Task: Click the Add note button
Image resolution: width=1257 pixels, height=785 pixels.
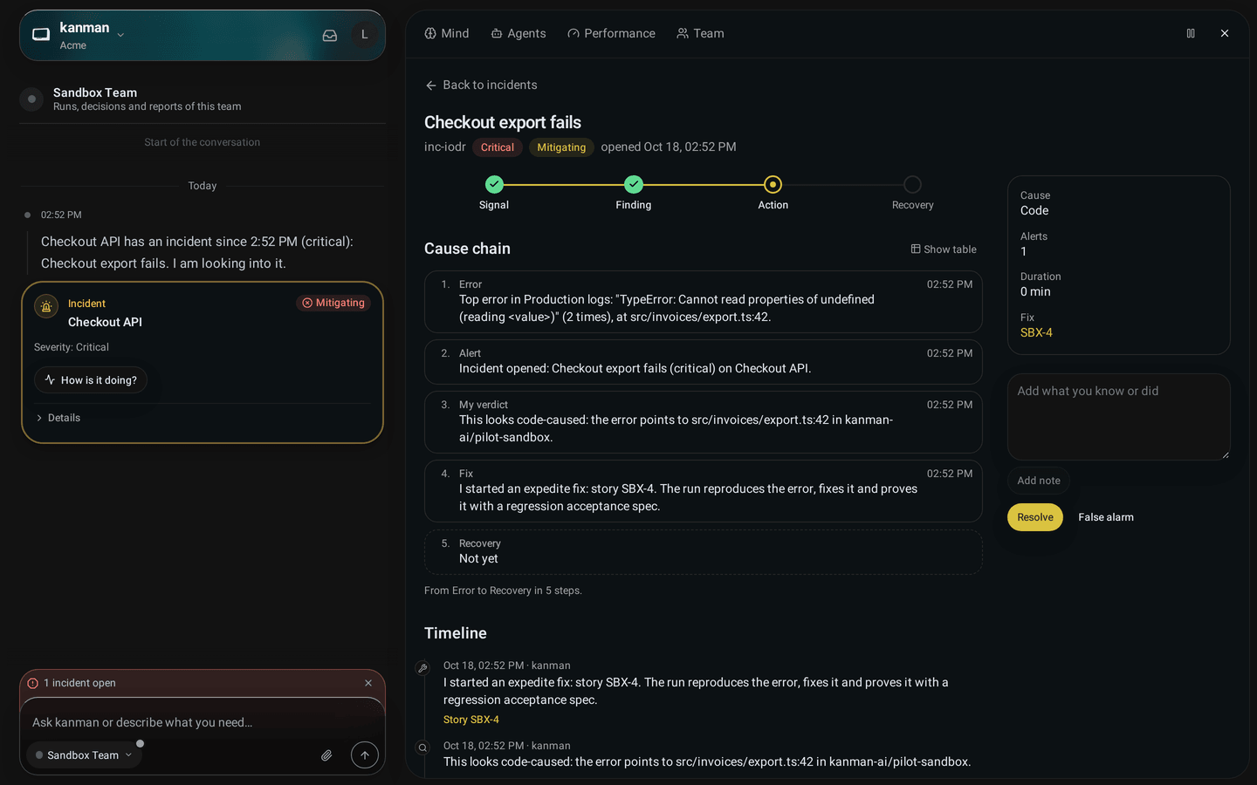Action: pyautogui.click(x=1039, y=481)
